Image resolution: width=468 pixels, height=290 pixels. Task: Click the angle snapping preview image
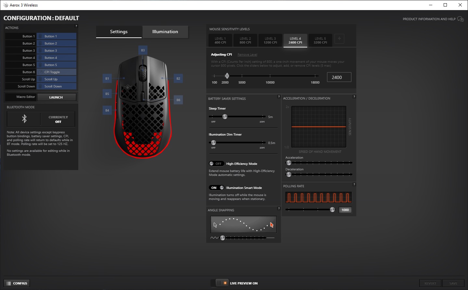(x=244, y=225)
